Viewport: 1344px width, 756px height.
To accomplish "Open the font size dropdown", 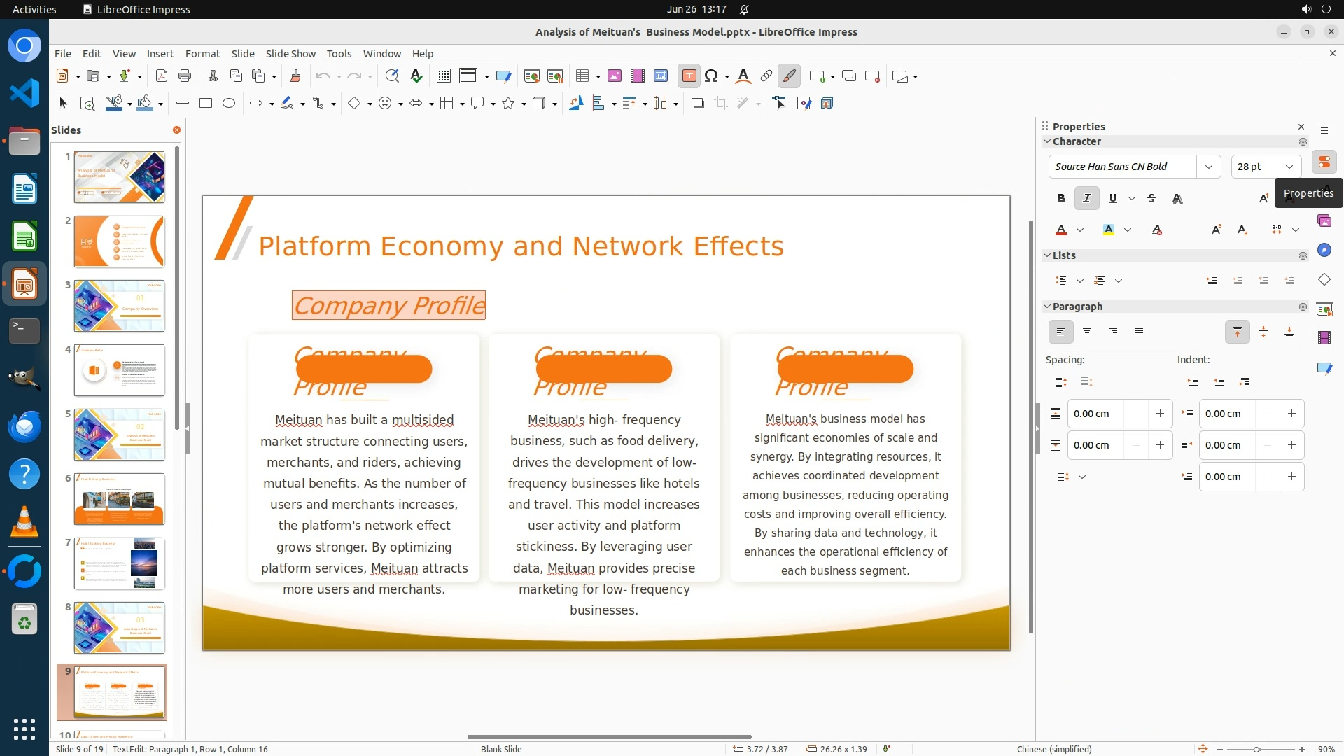I will tap(1289, 167).
